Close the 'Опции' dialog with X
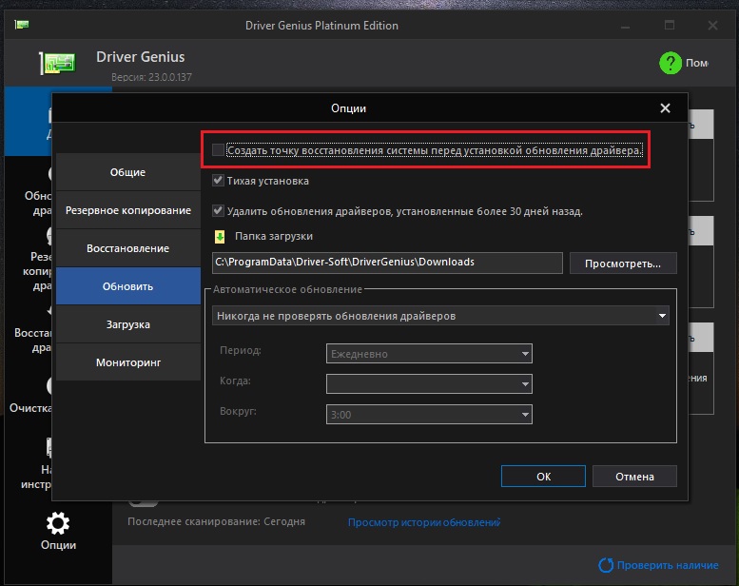Viewport: 739px width, 586px height. (x=665, y=107)
